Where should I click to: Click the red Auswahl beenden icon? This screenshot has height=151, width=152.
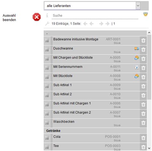(x=37, y=17)
